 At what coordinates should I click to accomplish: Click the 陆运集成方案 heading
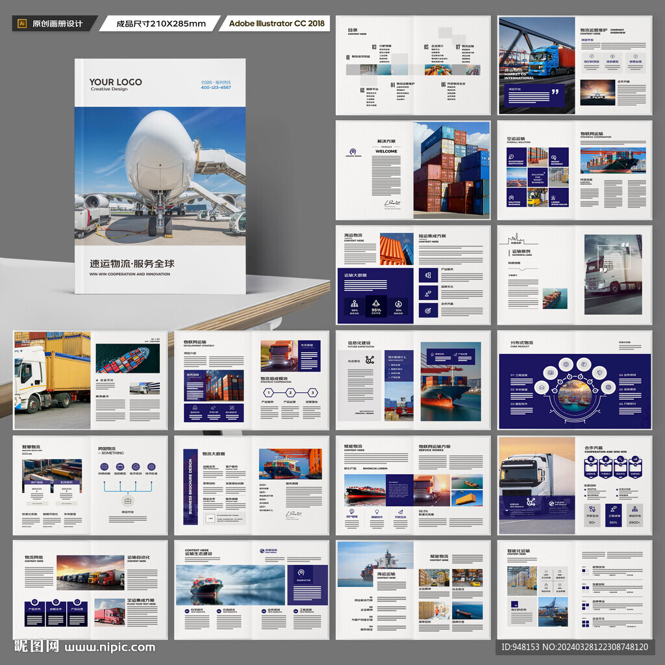[x=432, y=236]
